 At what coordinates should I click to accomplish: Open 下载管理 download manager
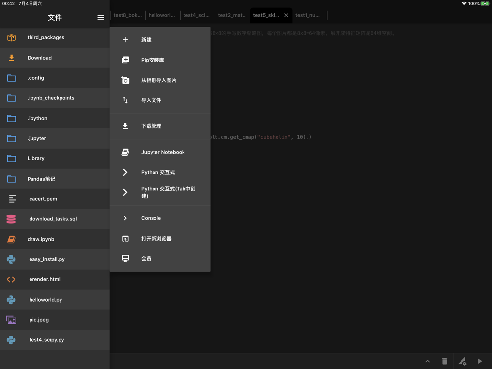click(x=151, y=126)
